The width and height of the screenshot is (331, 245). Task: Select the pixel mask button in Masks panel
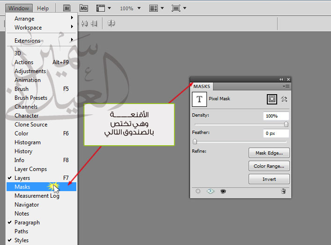click(x=272, y=99)
